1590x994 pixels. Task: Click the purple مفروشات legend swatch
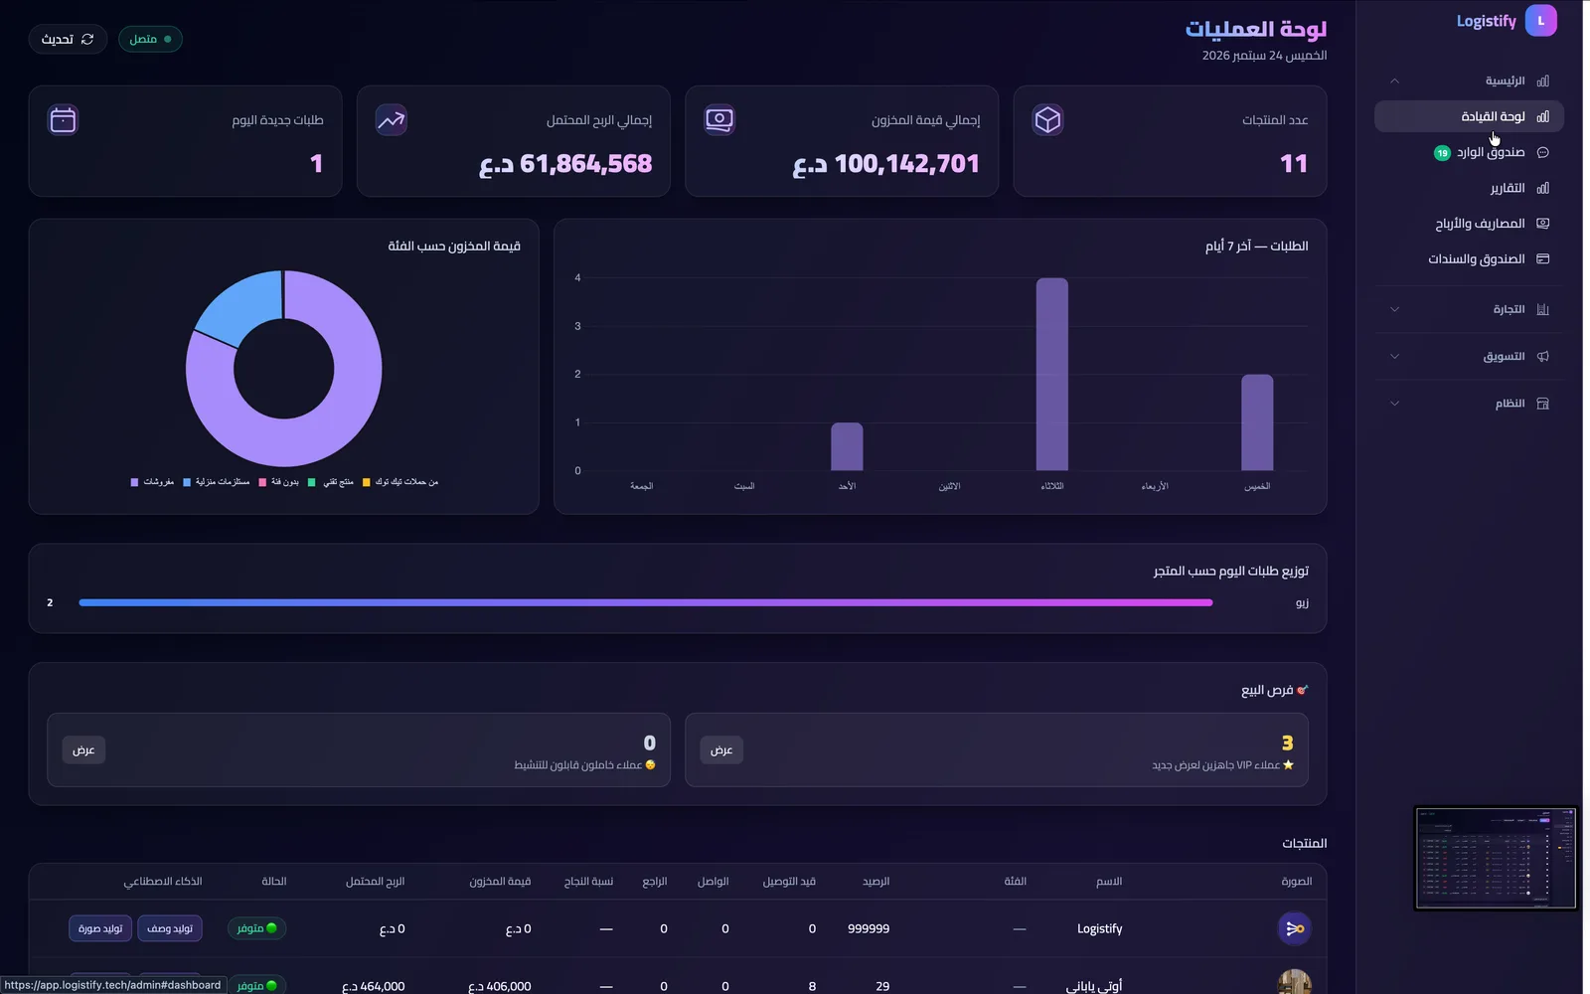(134, 482)
